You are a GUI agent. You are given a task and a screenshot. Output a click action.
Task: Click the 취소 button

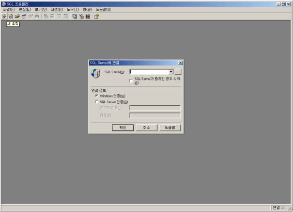click(x=147, y=127)
